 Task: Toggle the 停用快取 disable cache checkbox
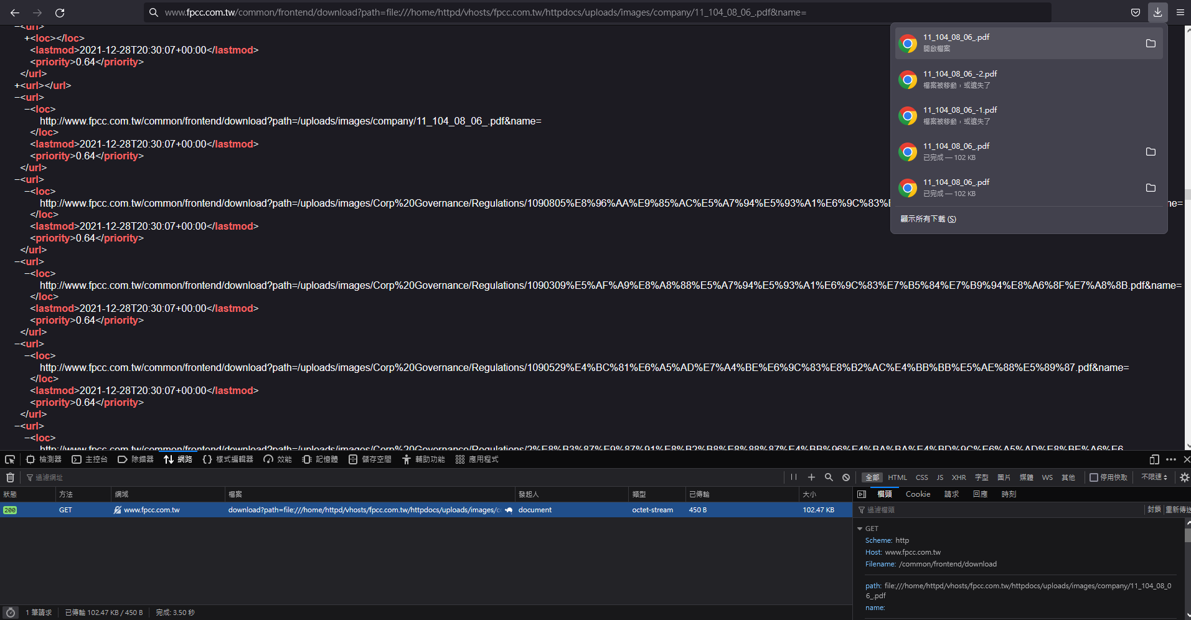click(1108, 477)
